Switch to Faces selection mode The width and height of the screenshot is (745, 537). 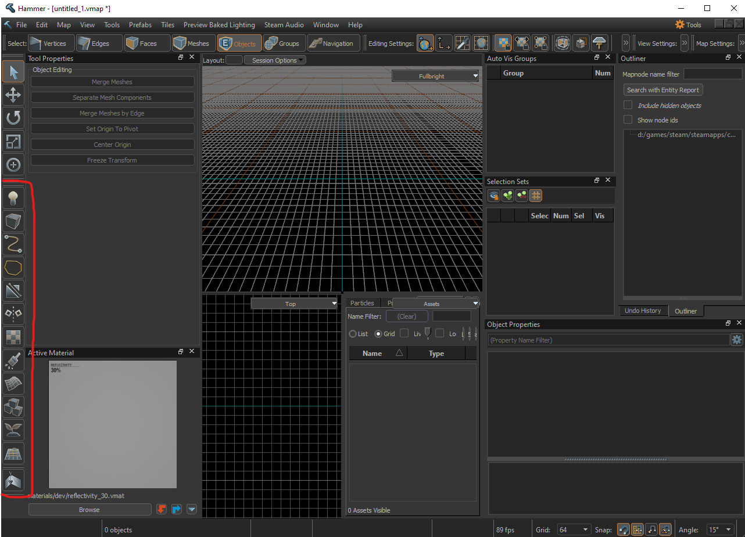tap(141, 44)
